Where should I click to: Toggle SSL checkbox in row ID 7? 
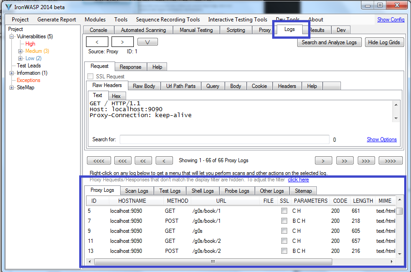tap(284, 221)
